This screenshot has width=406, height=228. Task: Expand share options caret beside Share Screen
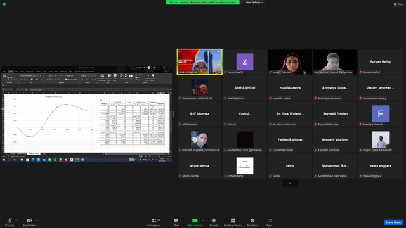click(203, 220)
